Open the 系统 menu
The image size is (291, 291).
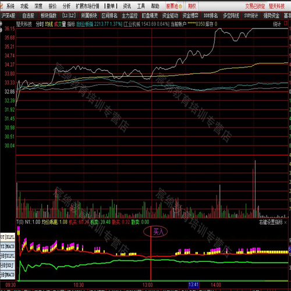10,6
